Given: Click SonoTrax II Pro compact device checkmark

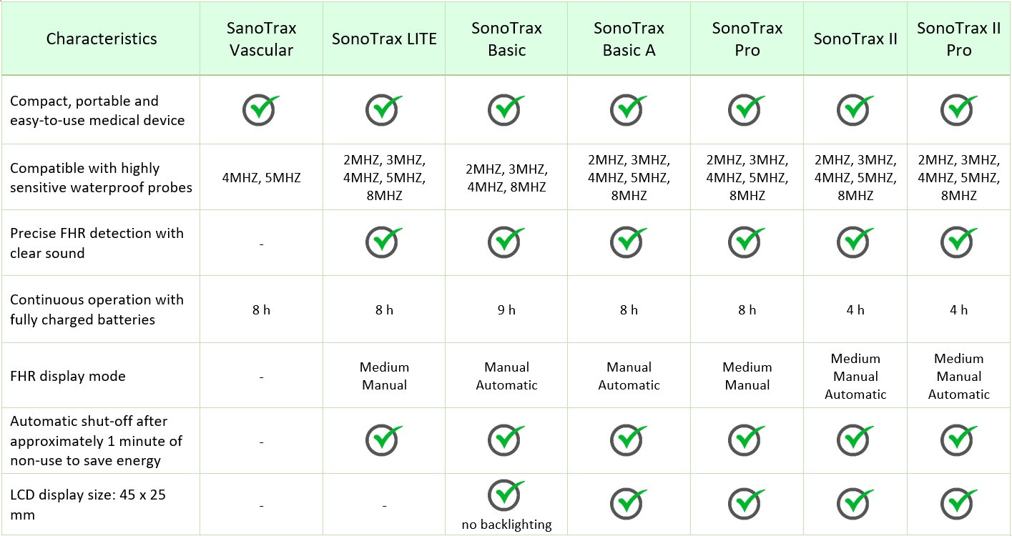Looking at the screenshot, I should 958,110.
